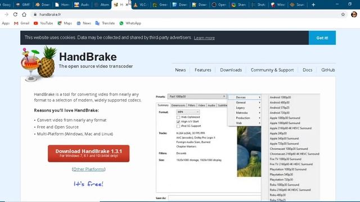Click the Summary tab in screenshot
Screen dimensions: 360x202
tap(163, 105)
